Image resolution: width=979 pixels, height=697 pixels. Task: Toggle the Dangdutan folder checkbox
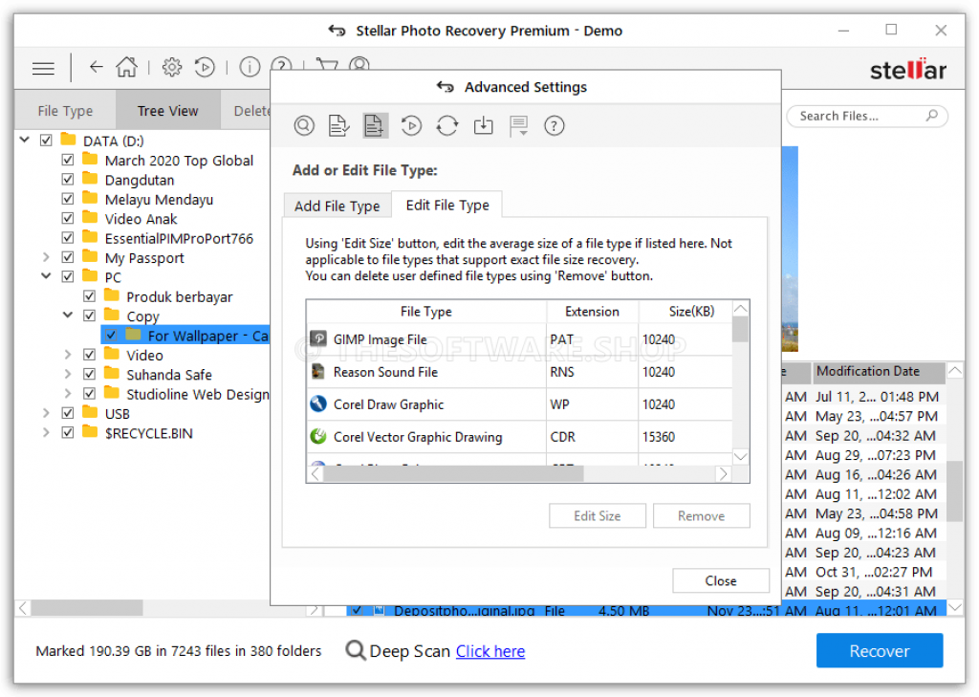tap(68, 179)
